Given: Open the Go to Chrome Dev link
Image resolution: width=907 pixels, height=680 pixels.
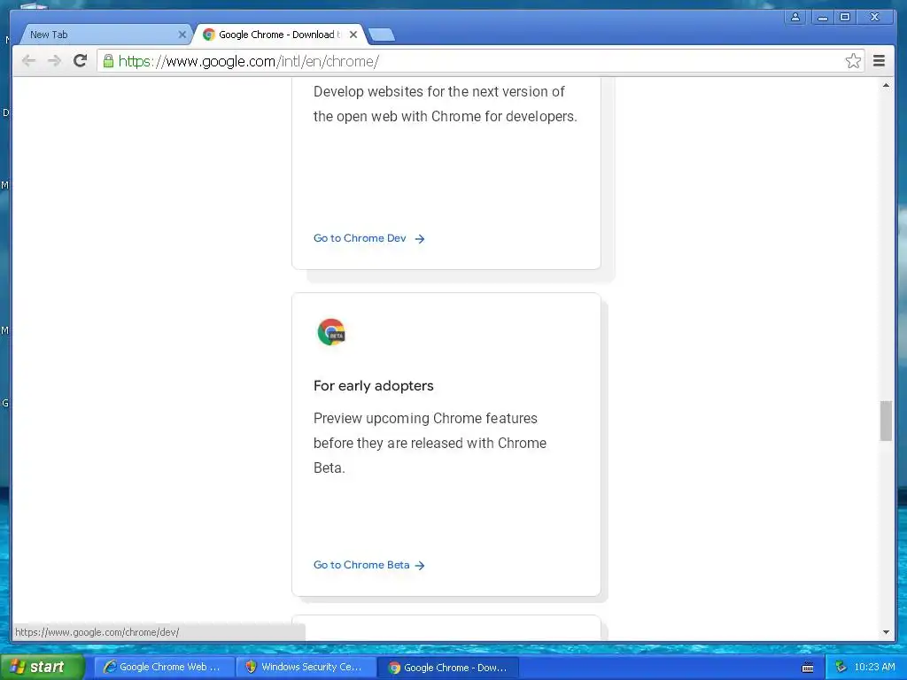Looking at the screenshot, I should pyautogui.click(x=369, y=238).
